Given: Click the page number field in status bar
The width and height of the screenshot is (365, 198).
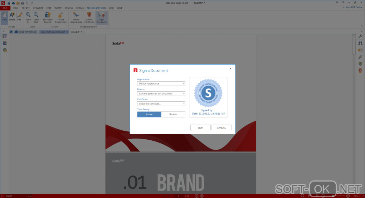Looking at the screenshot, I should pyautogui.click(x=179, y=196).
